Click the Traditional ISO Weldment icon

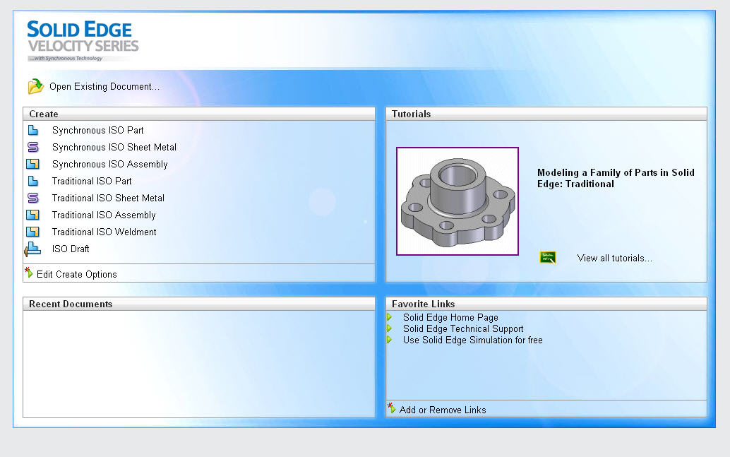[x=32, y=232]
